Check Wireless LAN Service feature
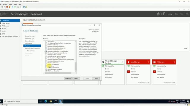The height and width of the screenshot is (106, 190). [x=46, y=68]
